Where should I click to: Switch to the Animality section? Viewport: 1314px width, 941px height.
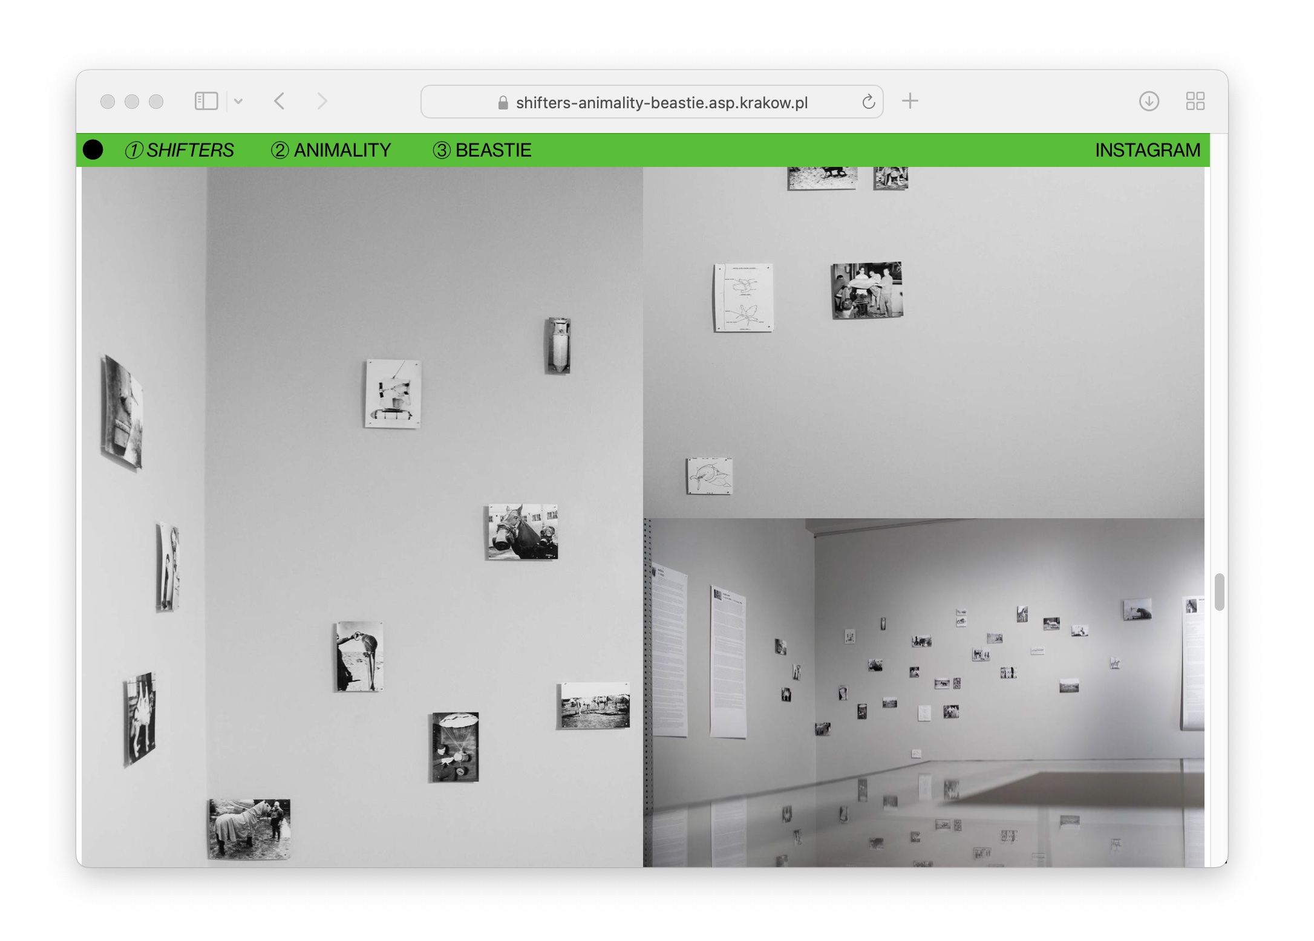pyautogui.click(x=331, y=150)
